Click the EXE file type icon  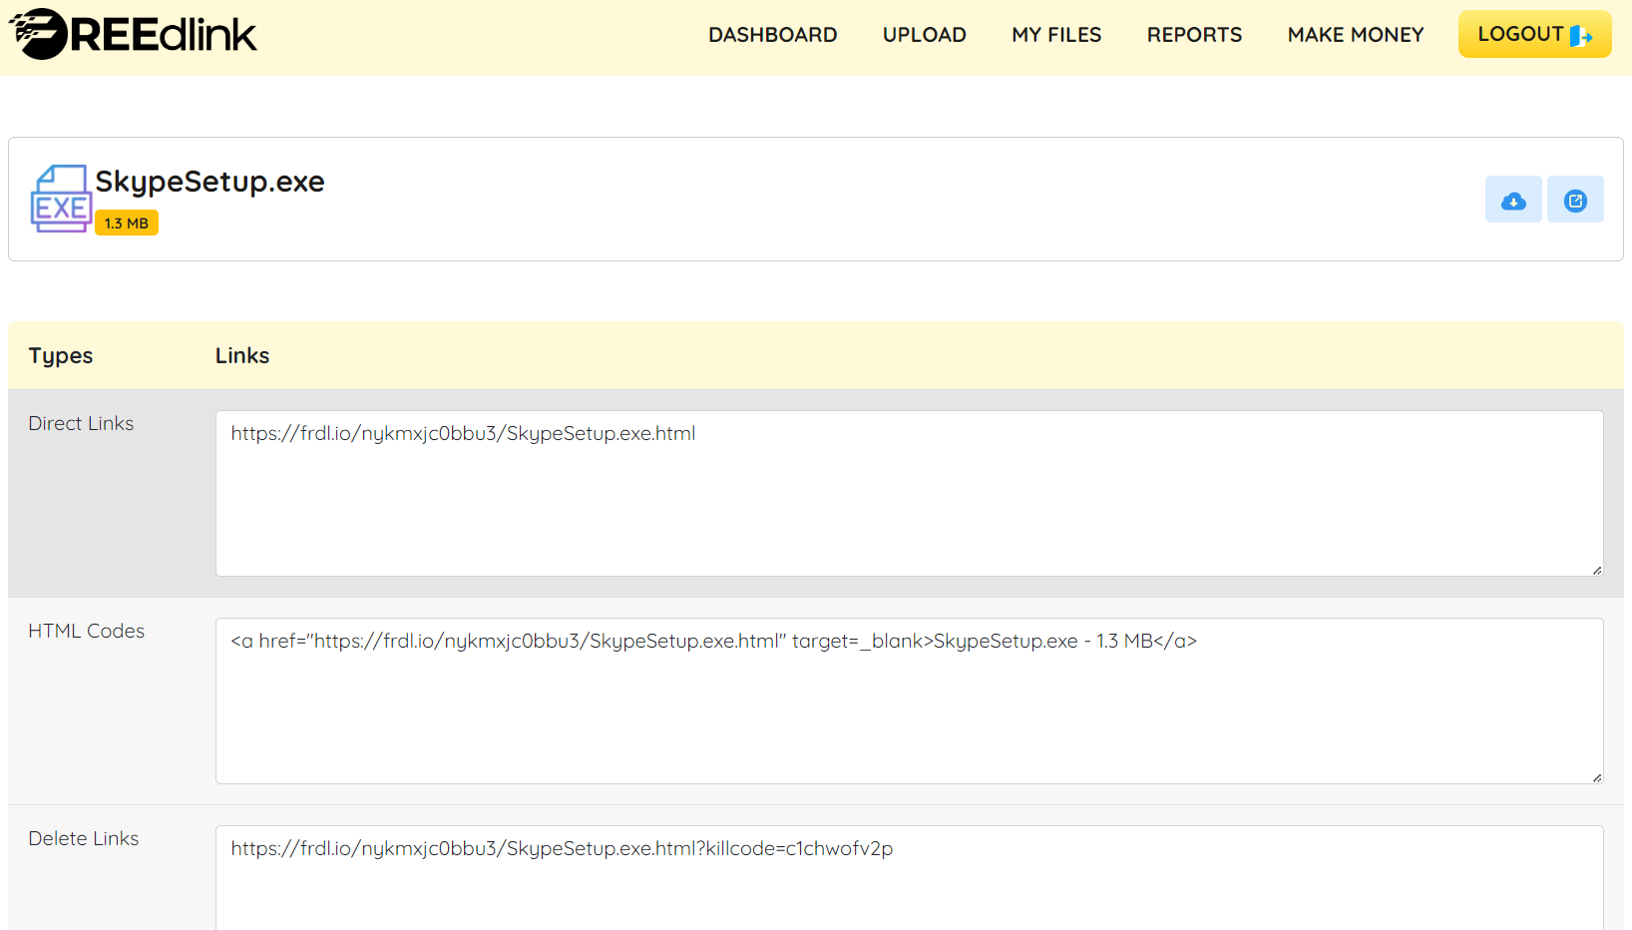pos(61,199)
